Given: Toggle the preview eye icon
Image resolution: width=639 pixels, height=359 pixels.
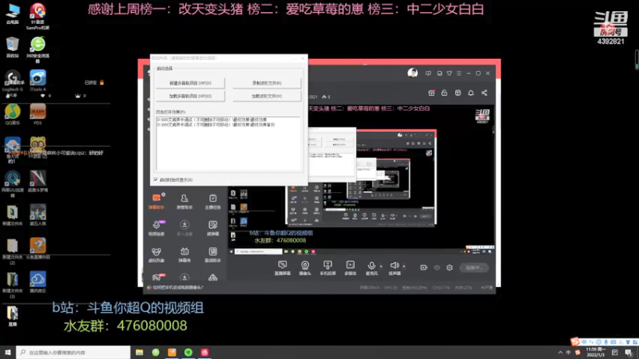Looking at the screenshot, I should (x=437, y=267).
